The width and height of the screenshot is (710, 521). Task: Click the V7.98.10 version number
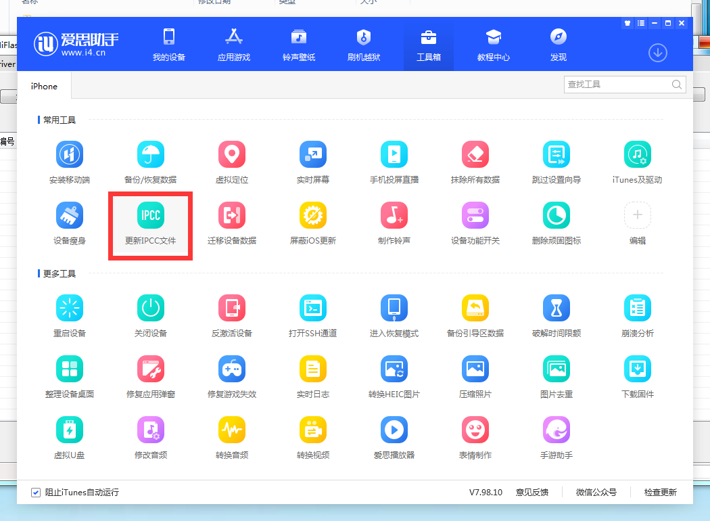pos(486,493)
